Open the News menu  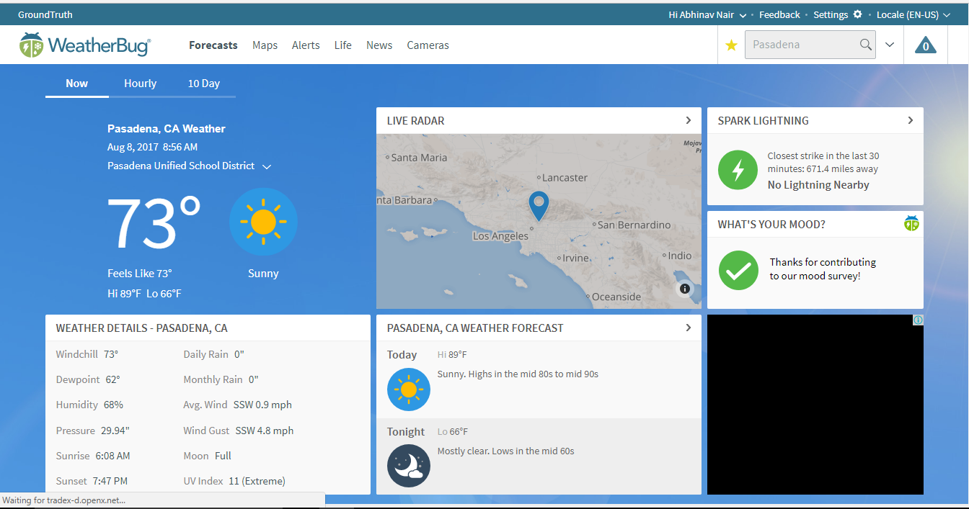[379, 45]
